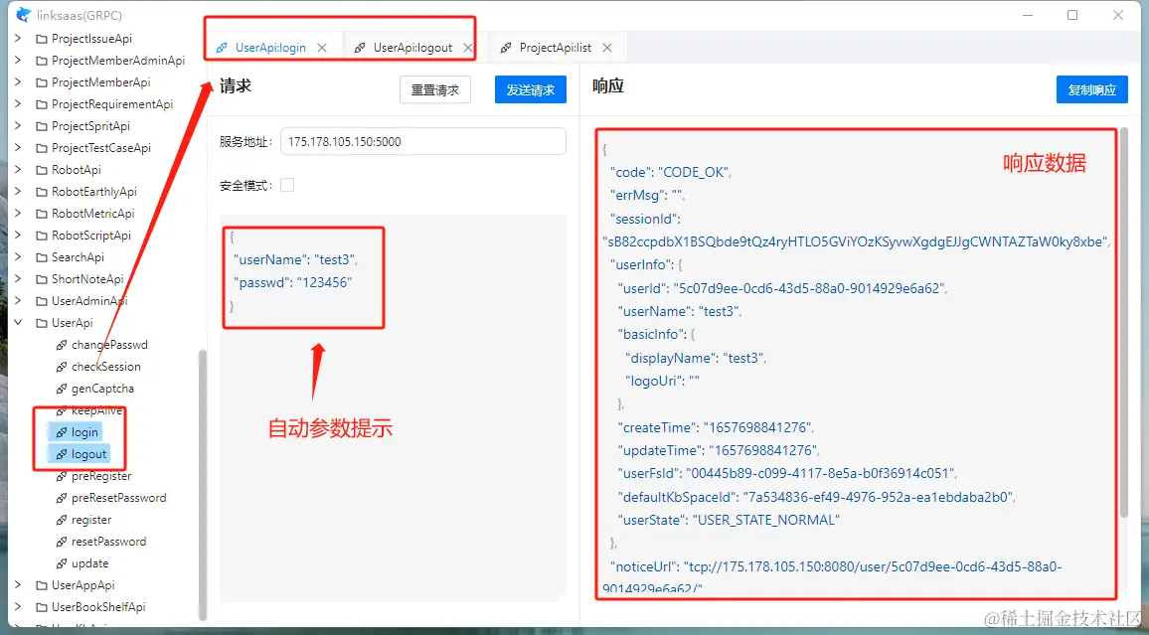The height and width of the screenshot is (635, 1149).
Task: Click the folder icon of ShortNoteApi
Action: pyautogui.click(x=41, y=279)
